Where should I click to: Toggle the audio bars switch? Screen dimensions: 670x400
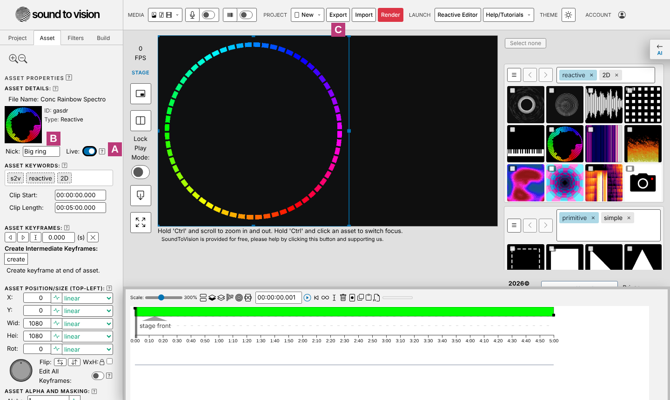246,15
